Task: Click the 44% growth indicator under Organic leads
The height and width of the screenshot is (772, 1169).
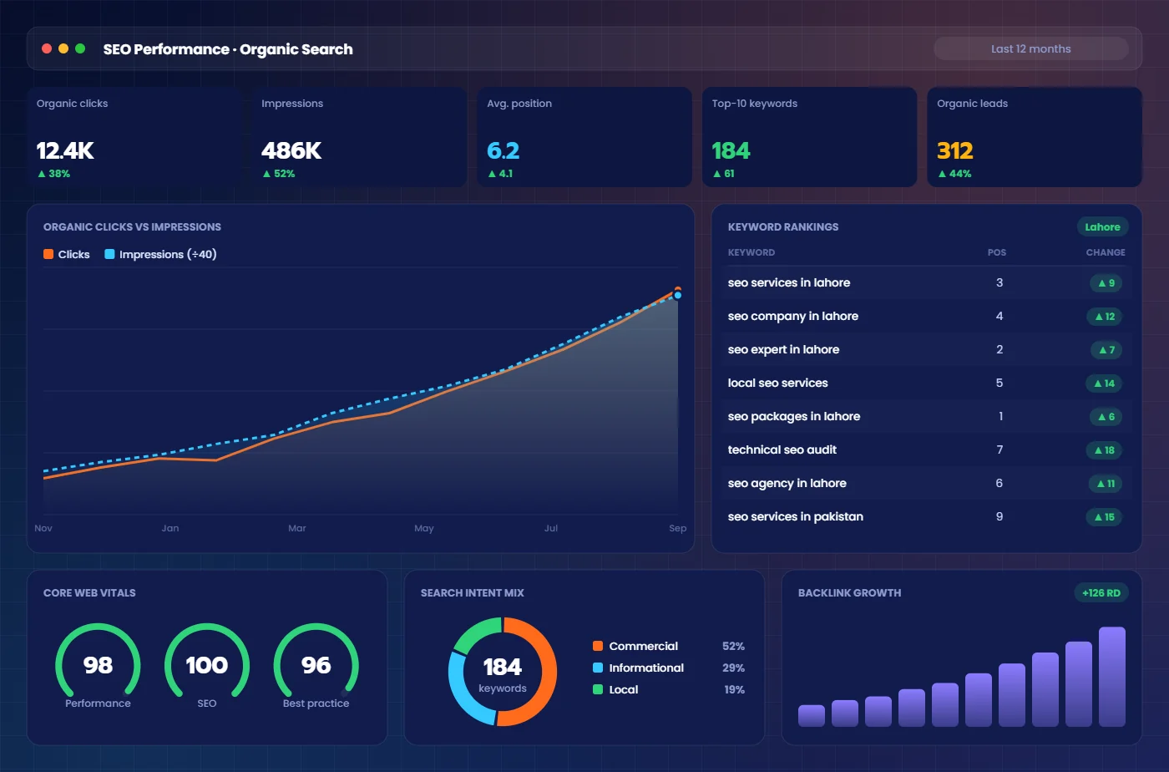Action: coord(954,174)
